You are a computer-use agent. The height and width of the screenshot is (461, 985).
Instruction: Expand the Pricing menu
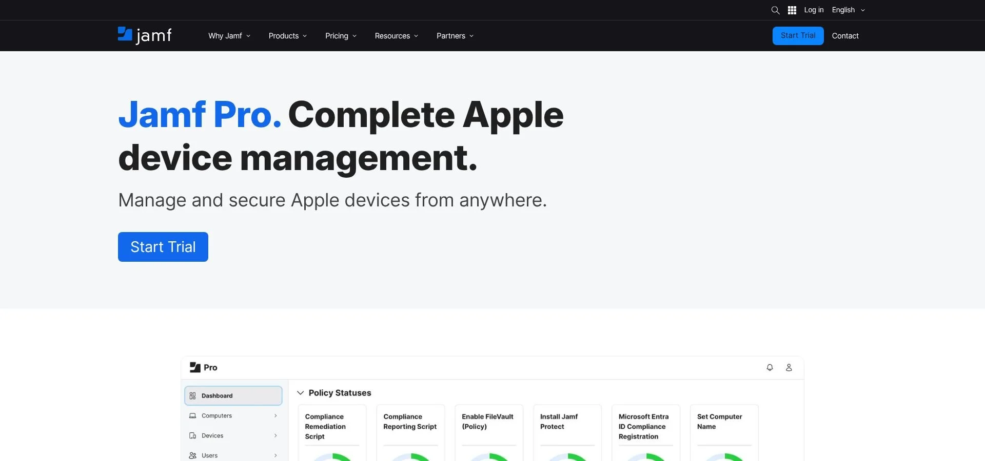pos(341,36)
